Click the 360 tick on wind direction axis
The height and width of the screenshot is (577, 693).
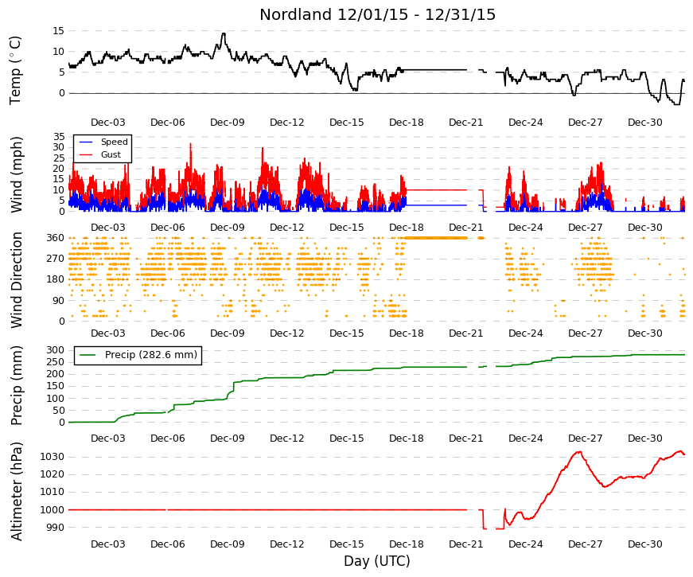click(55, 238)
